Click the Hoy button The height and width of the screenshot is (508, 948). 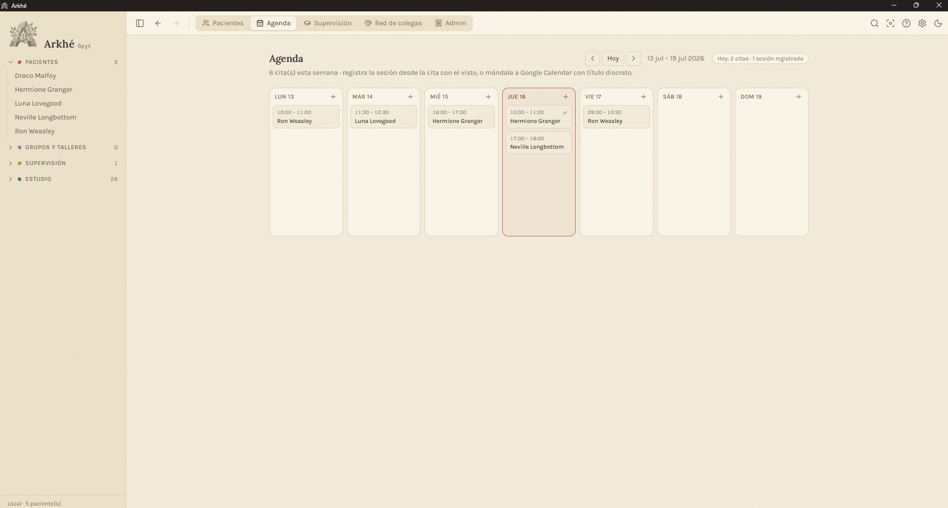[613, 58]
